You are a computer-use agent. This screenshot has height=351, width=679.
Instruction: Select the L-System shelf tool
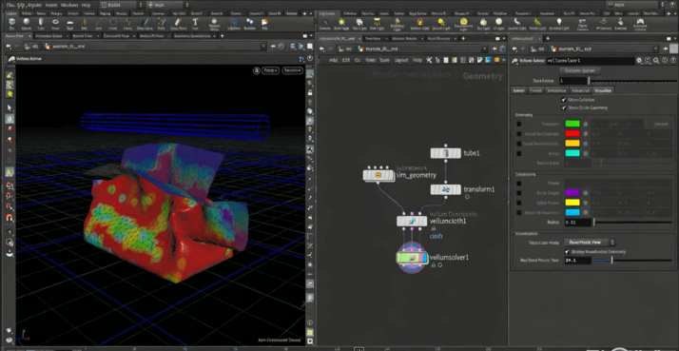point(235,24)
